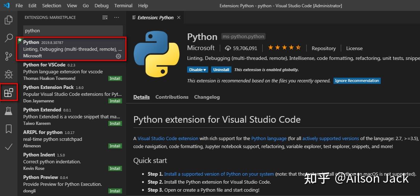This screenshot has height=196, width=420.
Task: Switch to the Changelog tab
Action: click(207, 97)
